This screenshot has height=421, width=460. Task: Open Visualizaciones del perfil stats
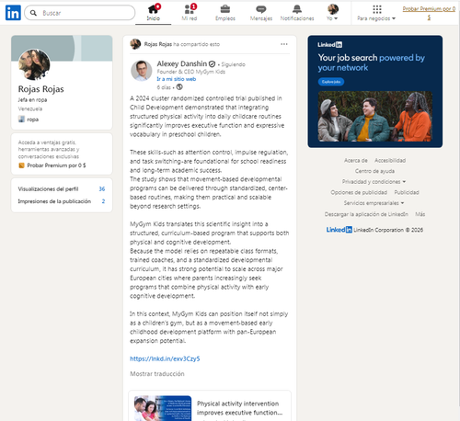click(x=62, y=189)
